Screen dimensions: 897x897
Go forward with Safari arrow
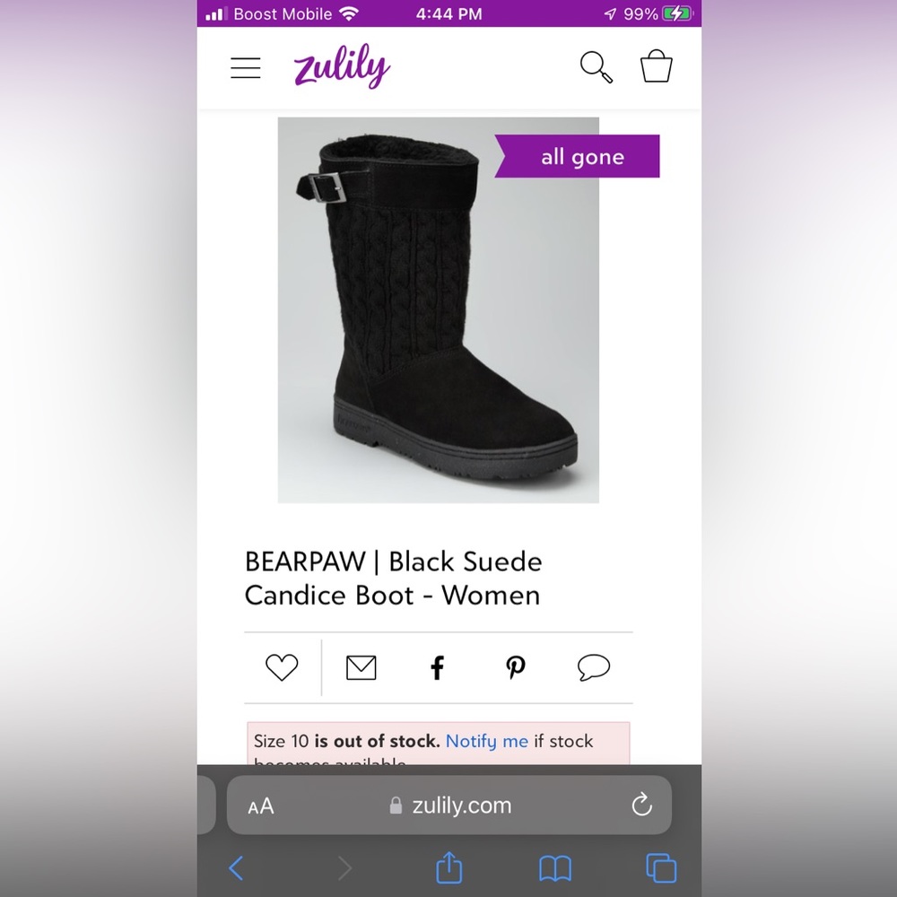(x=344, y=867)
